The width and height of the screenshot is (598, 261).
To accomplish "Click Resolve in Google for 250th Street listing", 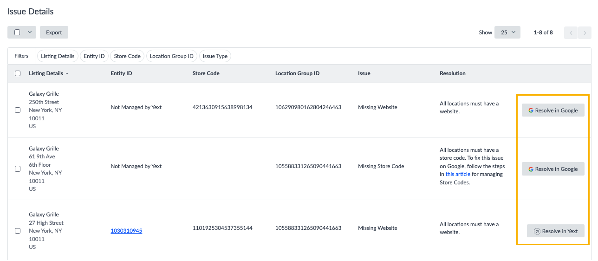I will point(552,111).
